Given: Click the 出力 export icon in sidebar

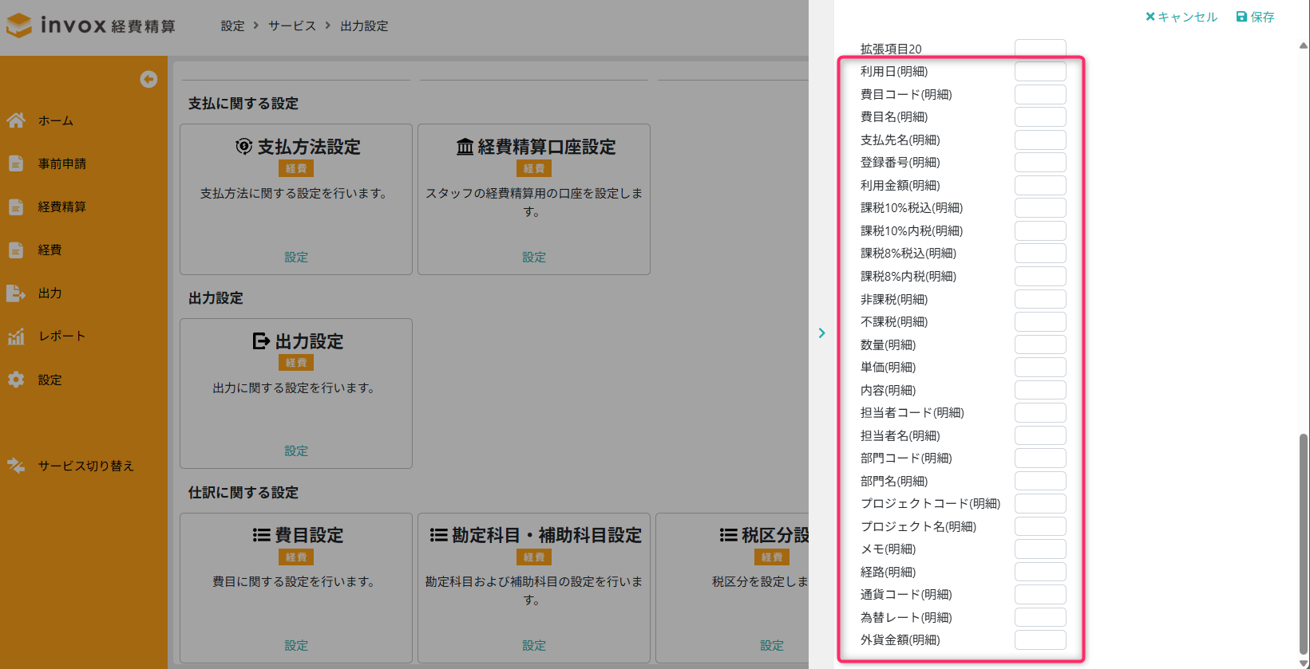Looking at the screenshot, I should [16, 293].
